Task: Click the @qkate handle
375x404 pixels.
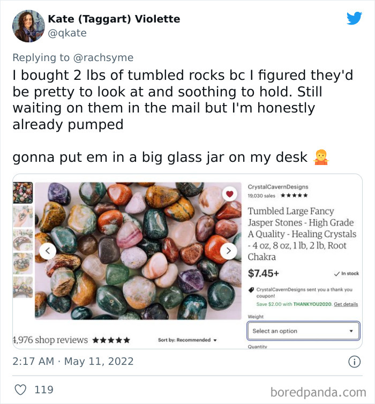Action: point(67,33)
